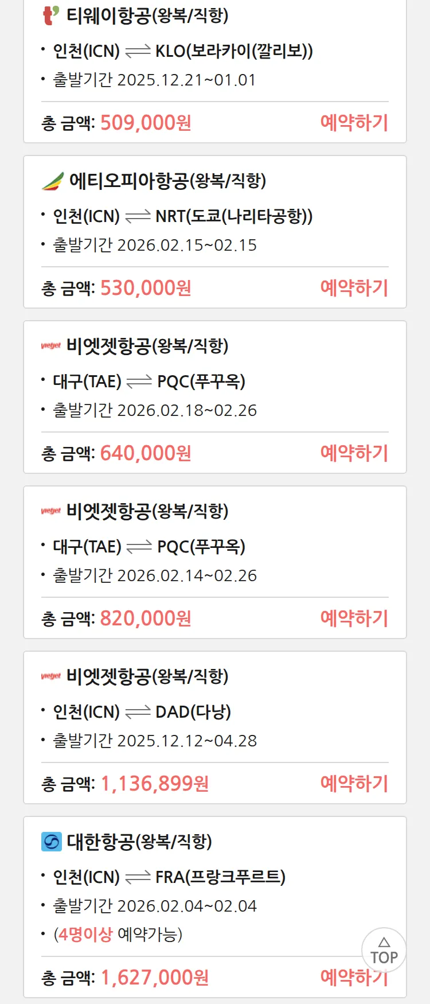This screenshot has width=430, height=1004.
Task: Select the 대한항공(왕복/직항) card title
Action: point(139,842)
